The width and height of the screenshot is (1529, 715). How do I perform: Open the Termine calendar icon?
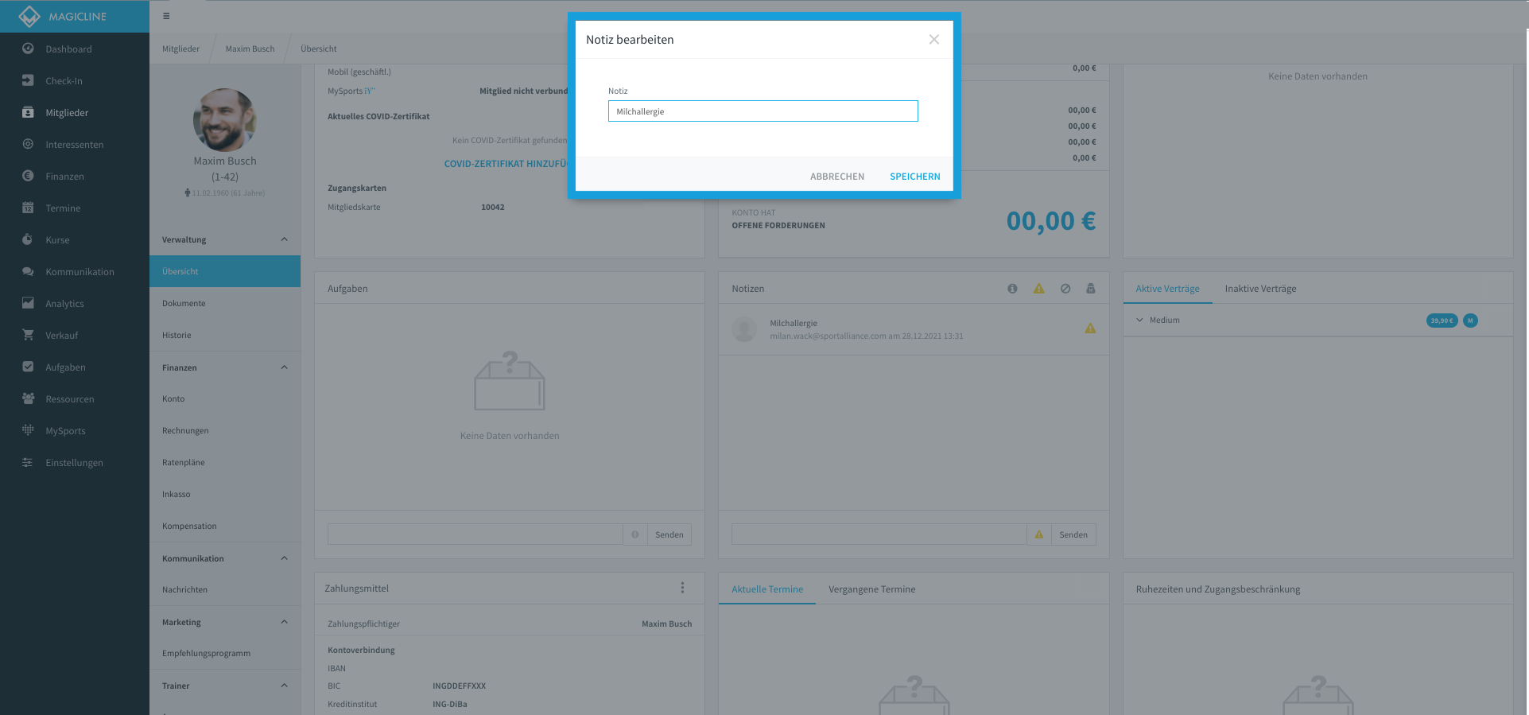[28, 208]
